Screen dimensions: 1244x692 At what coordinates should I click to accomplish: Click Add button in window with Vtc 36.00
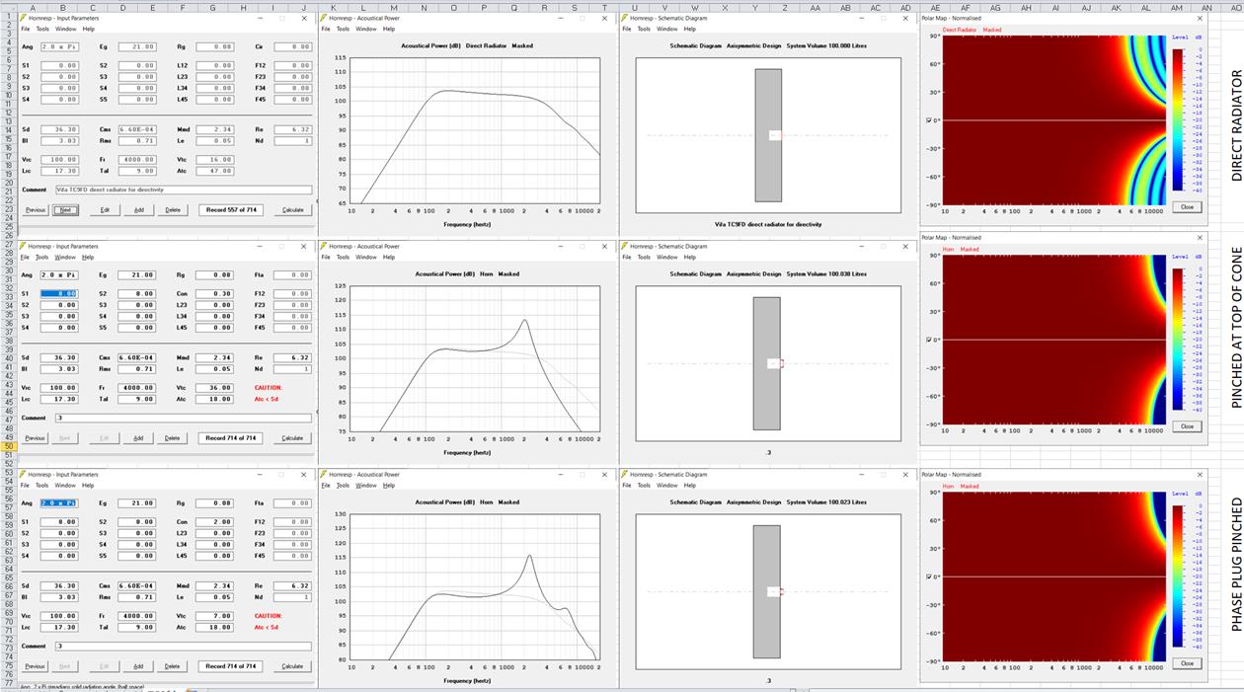138,437
